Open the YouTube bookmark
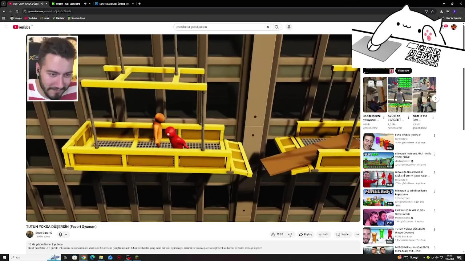This screenshot has width=465, height=261. pyautogui.click(x=31, y=18)
